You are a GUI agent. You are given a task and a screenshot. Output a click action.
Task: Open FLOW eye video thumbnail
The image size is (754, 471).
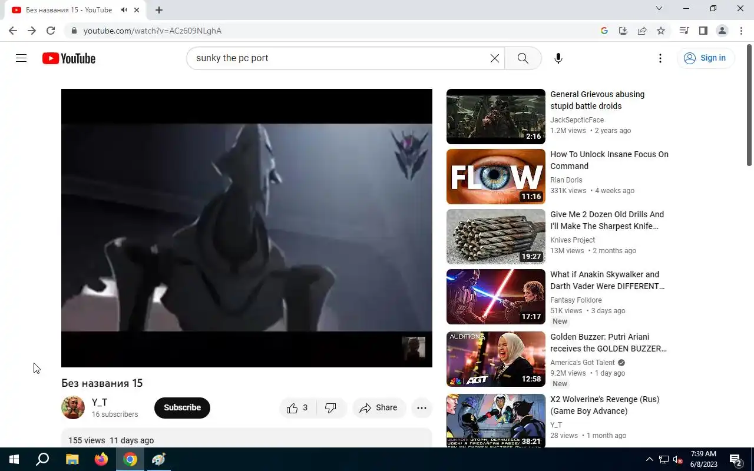coord(496,177)
